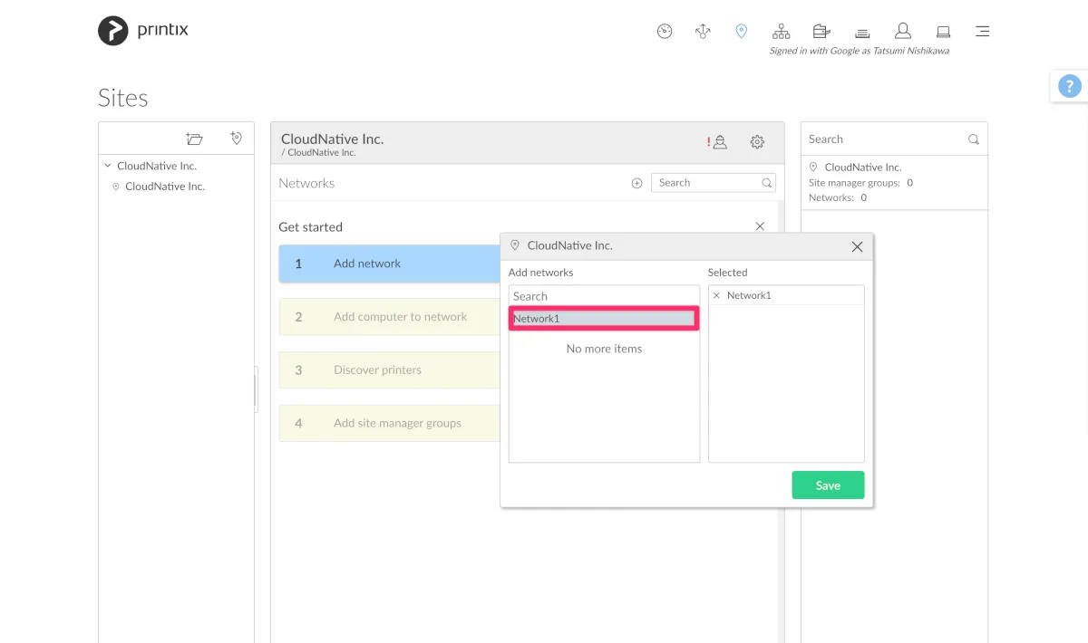Open the blue help question mark
The image size is (1088, 643).
coord(1070,87)
